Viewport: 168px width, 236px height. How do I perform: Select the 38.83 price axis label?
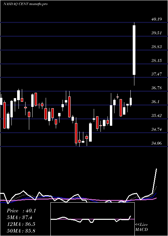157,47
